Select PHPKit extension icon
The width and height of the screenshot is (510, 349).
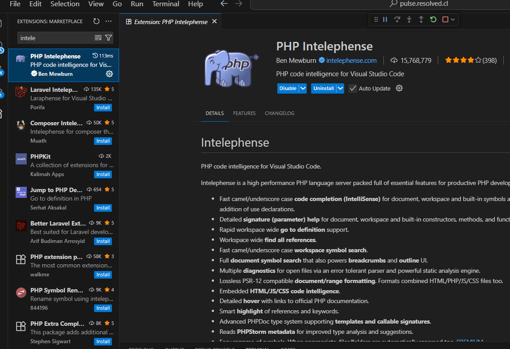(21, 159)
